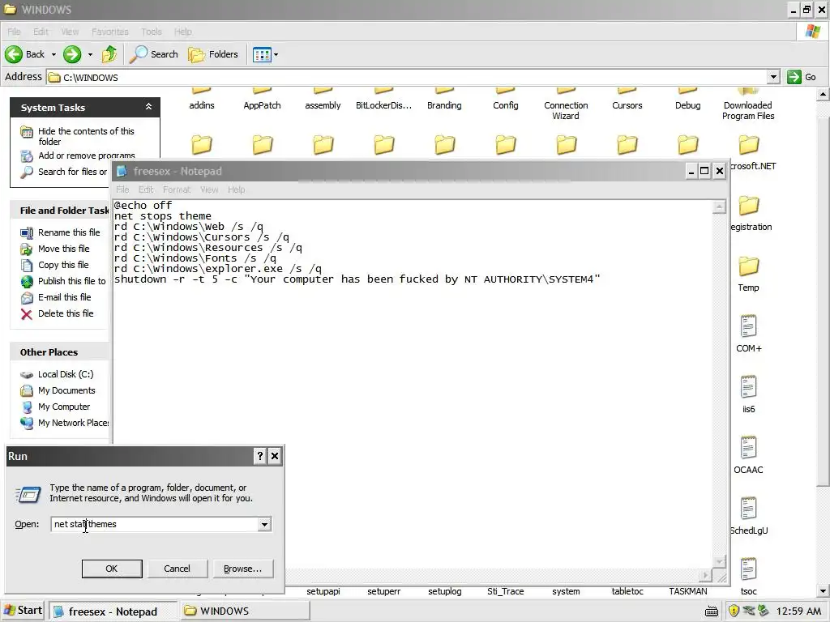Click Delete this file task
The height and width of the screenshot is (622, 830).
click(x=57, y=313)
